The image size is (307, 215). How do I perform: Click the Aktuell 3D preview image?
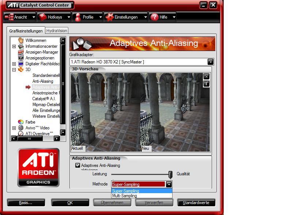point(106,112)
